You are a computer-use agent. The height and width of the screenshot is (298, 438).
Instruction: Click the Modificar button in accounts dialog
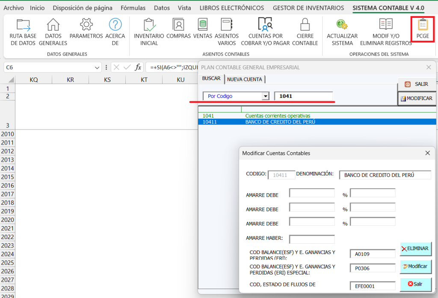click(x=416, y=266)
